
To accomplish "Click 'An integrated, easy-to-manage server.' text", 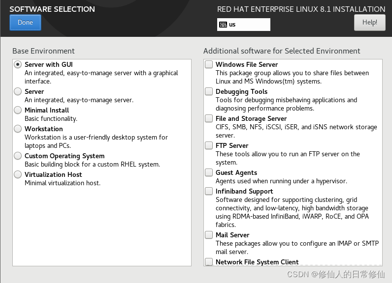I will (79, 100).
